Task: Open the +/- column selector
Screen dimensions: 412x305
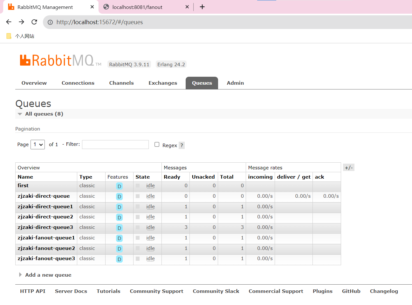Action: 349,167
